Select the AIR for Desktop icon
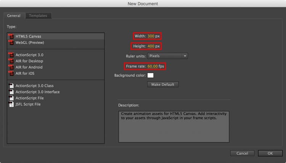The width and height of the screenshot is (286, 163). coord(11,61)
